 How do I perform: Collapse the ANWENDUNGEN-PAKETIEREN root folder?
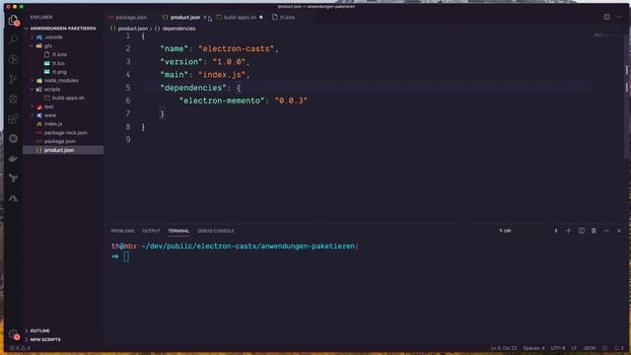coord(27,29)
